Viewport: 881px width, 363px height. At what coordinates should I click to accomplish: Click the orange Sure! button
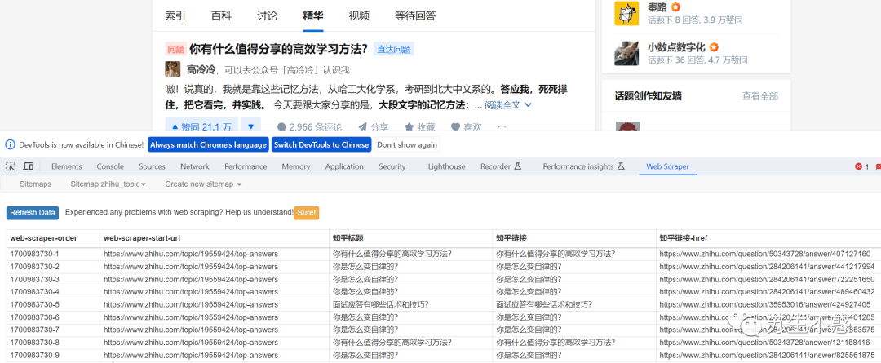tap(306, 212)
